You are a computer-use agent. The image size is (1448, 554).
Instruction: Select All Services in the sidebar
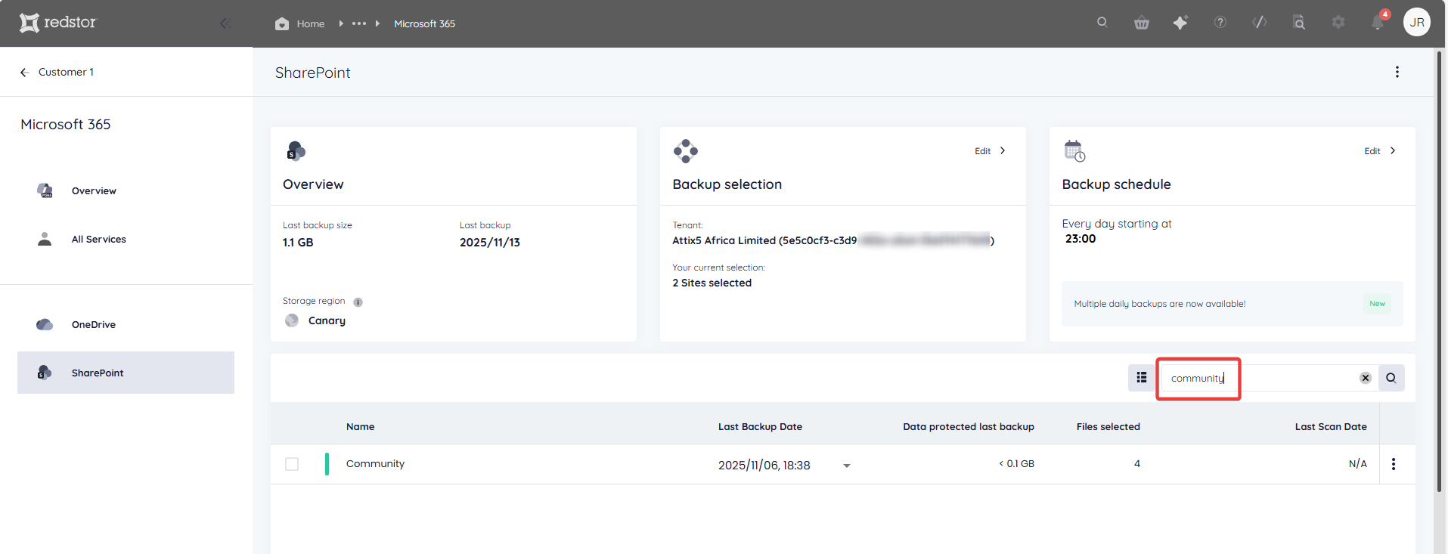(x=98, y=239)
